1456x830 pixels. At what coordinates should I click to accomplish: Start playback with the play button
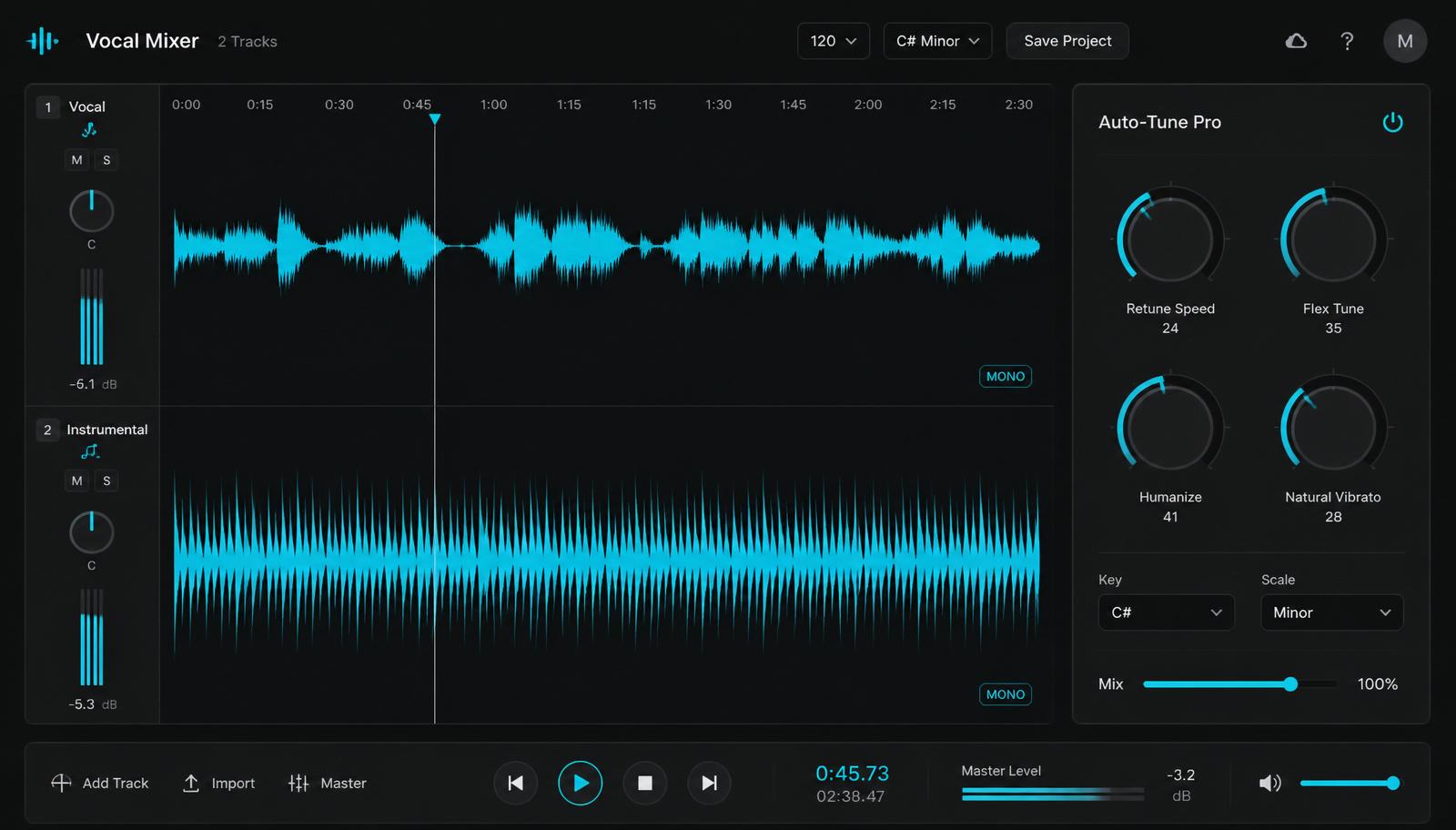click(581, 783)
